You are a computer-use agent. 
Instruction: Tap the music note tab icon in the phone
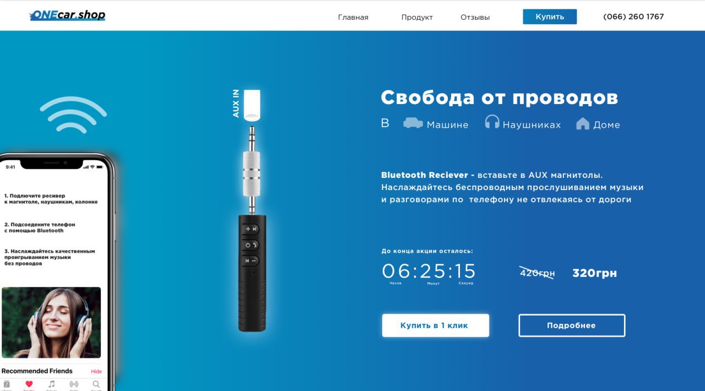point(51,384)
